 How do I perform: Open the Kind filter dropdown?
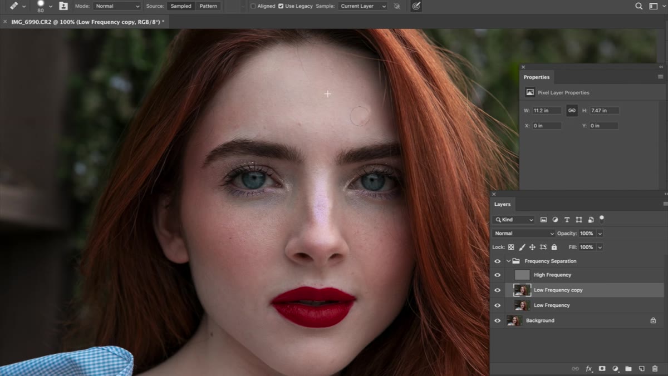point(514,220)
